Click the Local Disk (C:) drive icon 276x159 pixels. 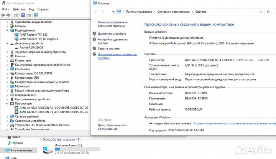point(48,150)
